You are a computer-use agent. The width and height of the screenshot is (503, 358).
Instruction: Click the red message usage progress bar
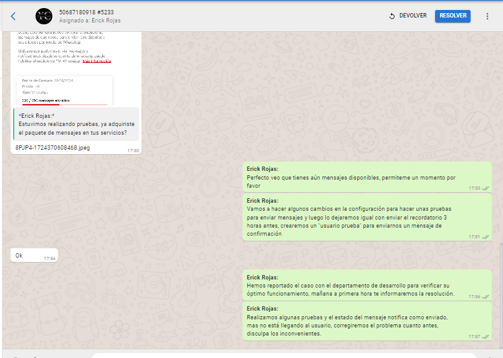point(41,105)
